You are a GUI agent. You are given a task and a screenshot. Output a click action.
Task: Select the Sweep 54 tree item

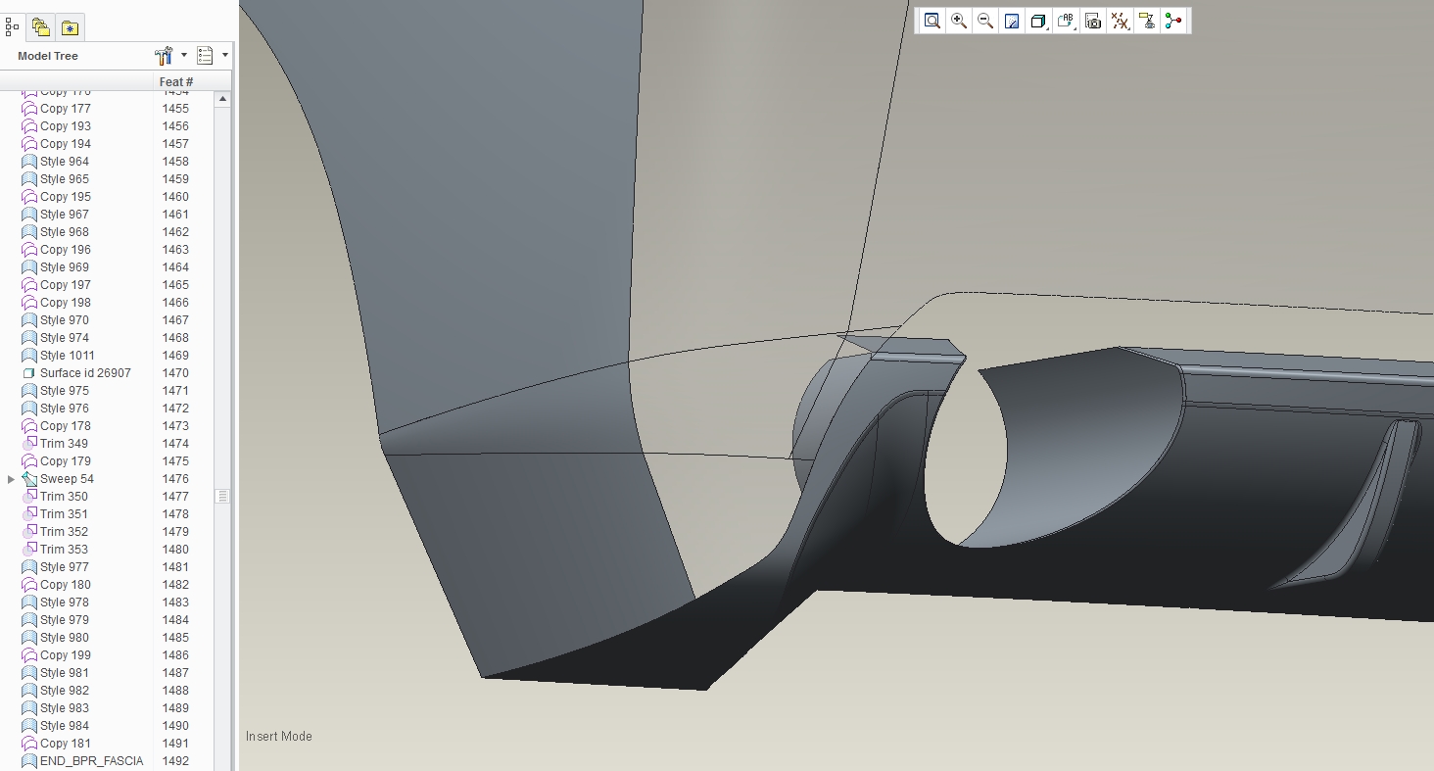(x=67, y=479)
